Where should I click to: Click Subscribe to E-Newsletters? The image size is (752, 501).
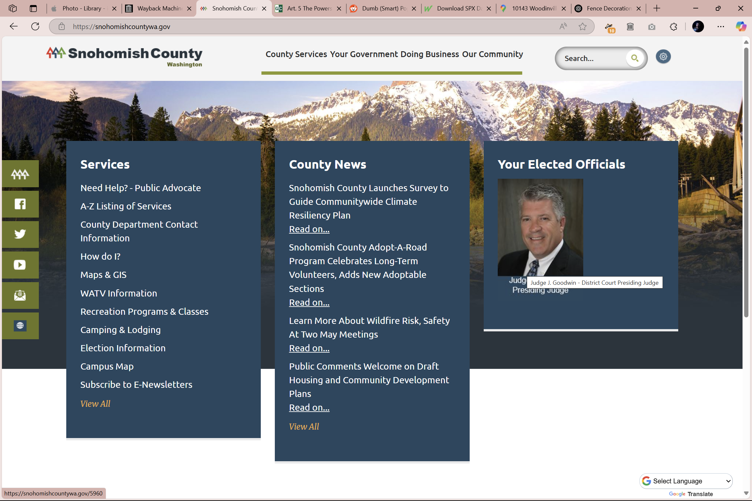pyautogui.click(x=136, y=385)
